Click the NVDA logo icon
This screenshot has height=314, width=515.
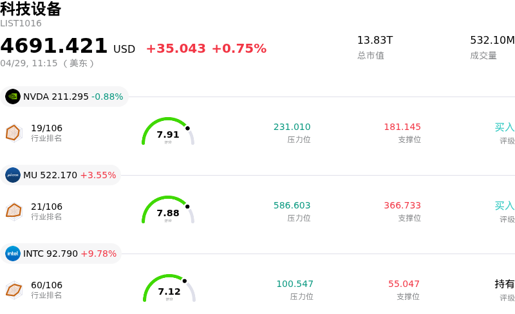[x=13, y=97]
